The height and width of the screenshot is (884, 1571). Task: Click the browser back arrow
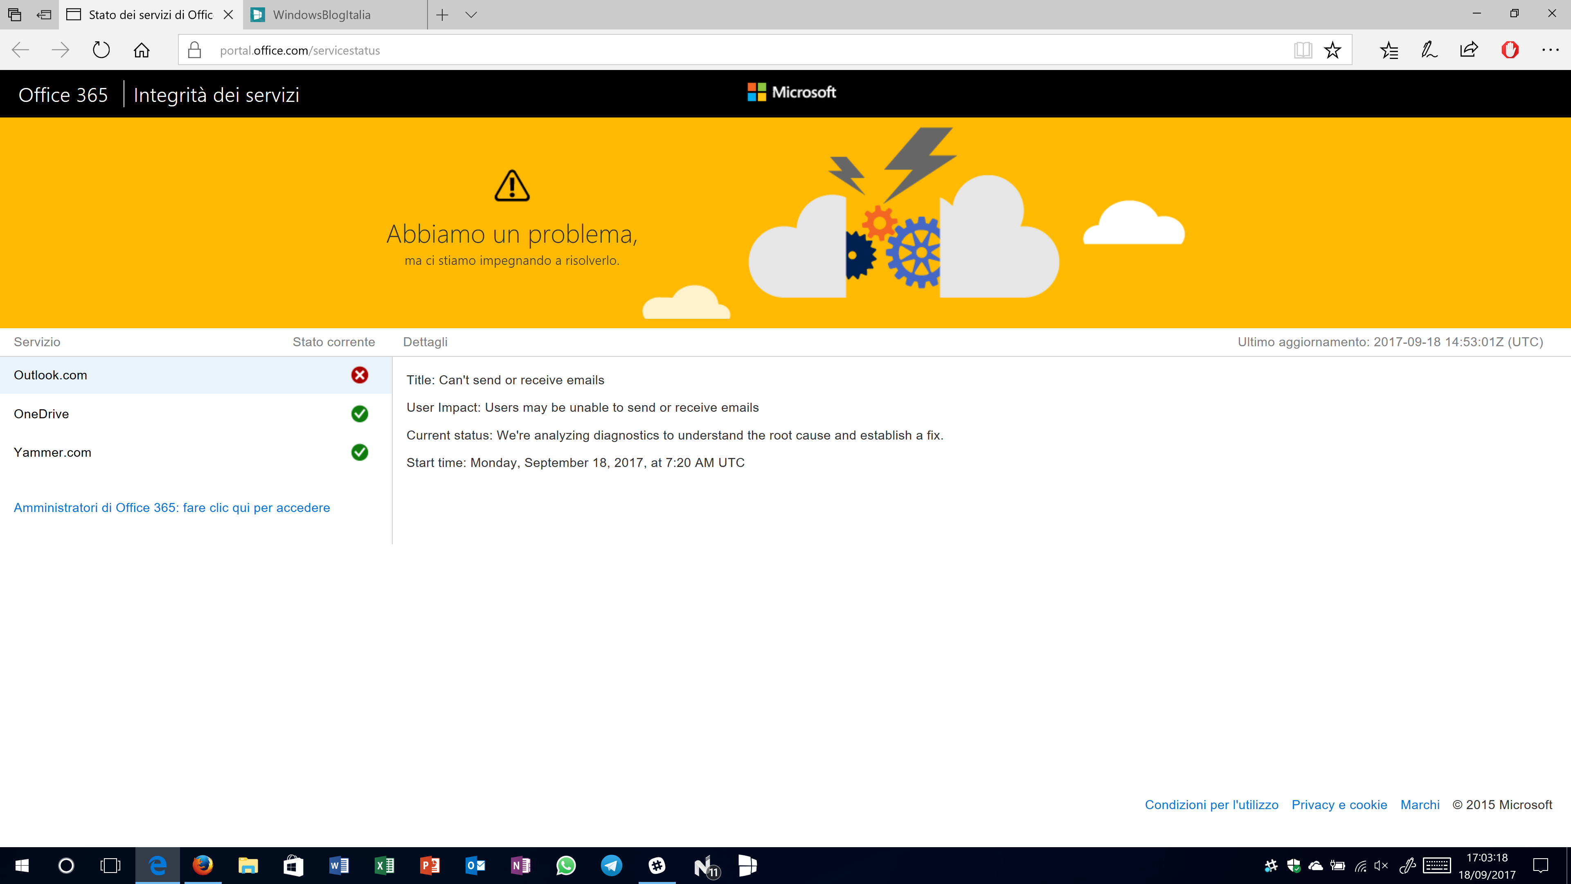point(21,50)
